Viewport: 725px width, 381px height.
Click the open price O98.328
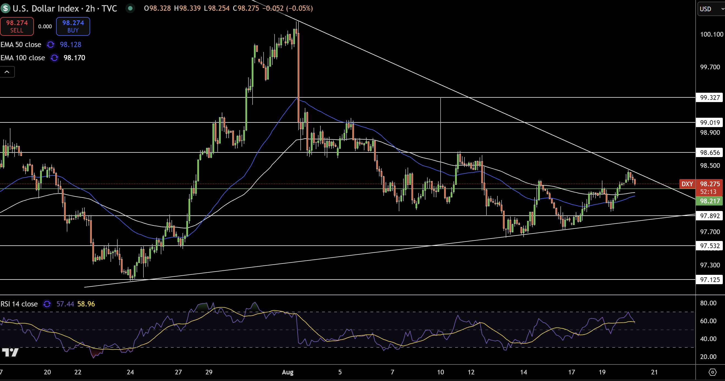point(157,9)
